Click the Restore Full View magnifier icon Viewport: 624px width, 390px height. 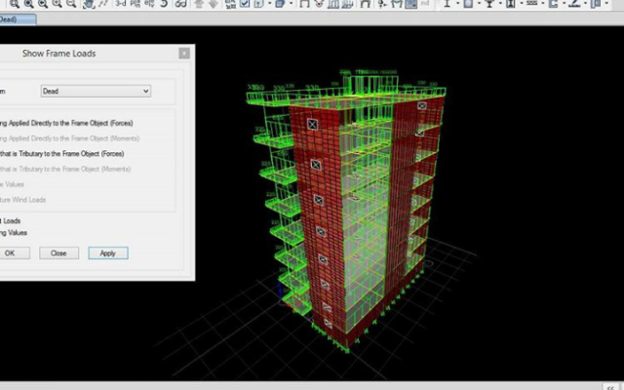click(x=28, y=4)
